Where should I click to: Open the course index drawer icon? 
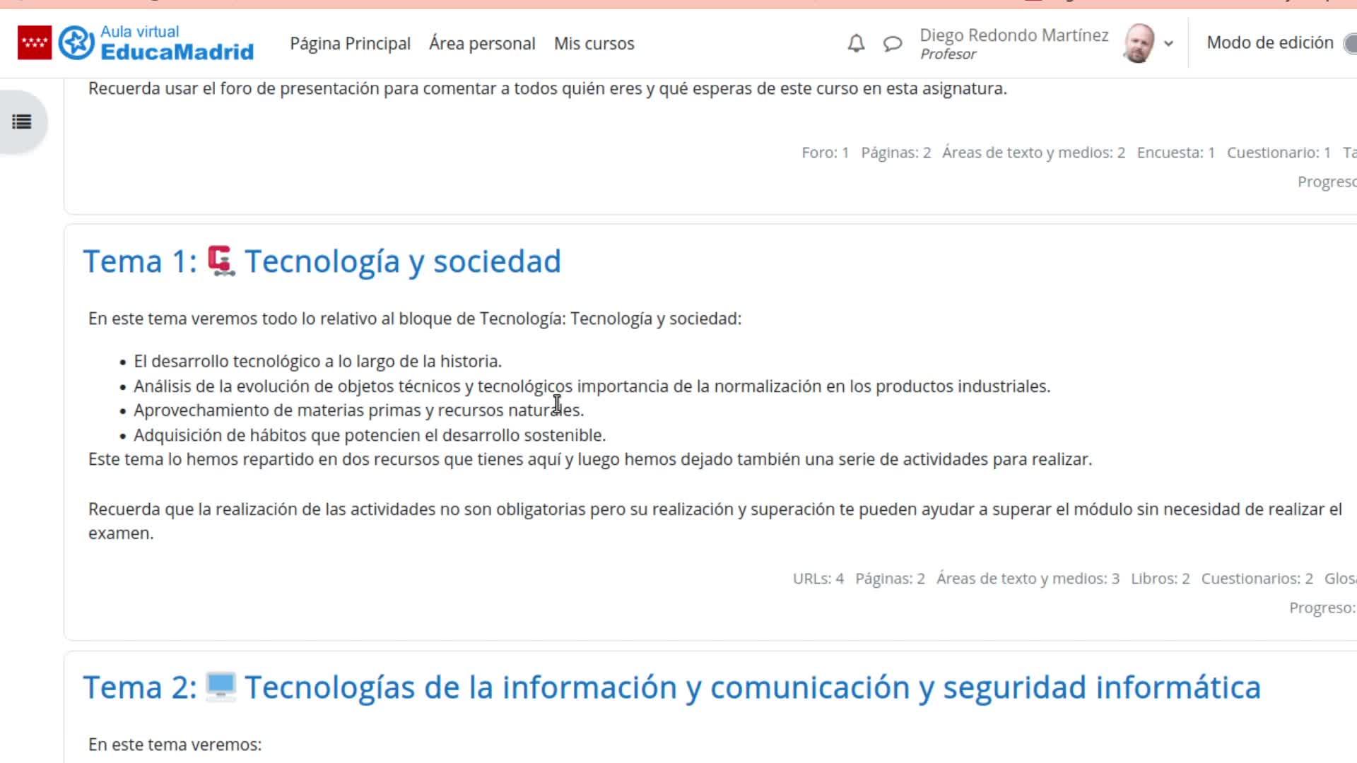pos(22,122)
